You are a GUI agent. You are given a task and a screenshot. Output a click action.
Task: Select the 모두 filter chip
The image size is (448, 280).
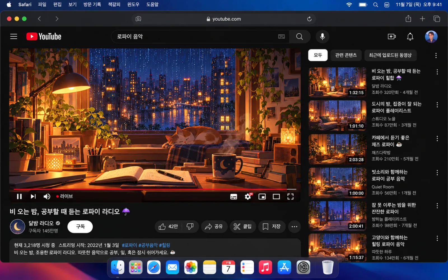click(318, 55)
